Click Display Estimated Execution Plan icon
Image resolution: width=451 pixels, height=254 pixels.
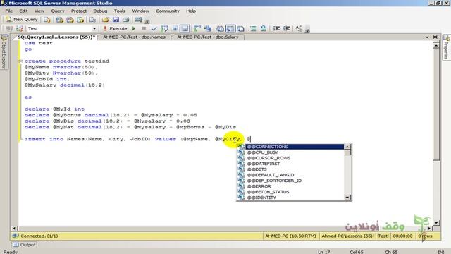click(164, 28)
